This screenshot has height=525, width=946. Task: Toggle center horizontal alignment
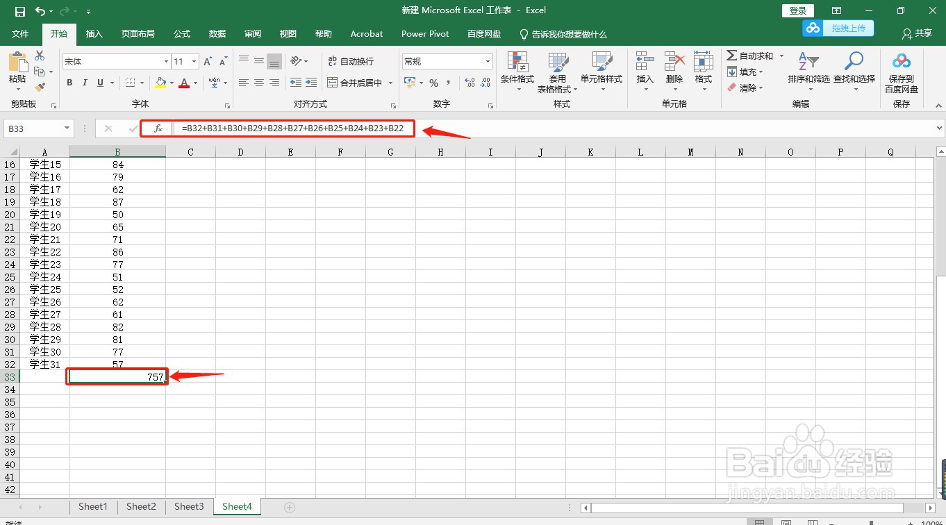(x=259, y=83)
